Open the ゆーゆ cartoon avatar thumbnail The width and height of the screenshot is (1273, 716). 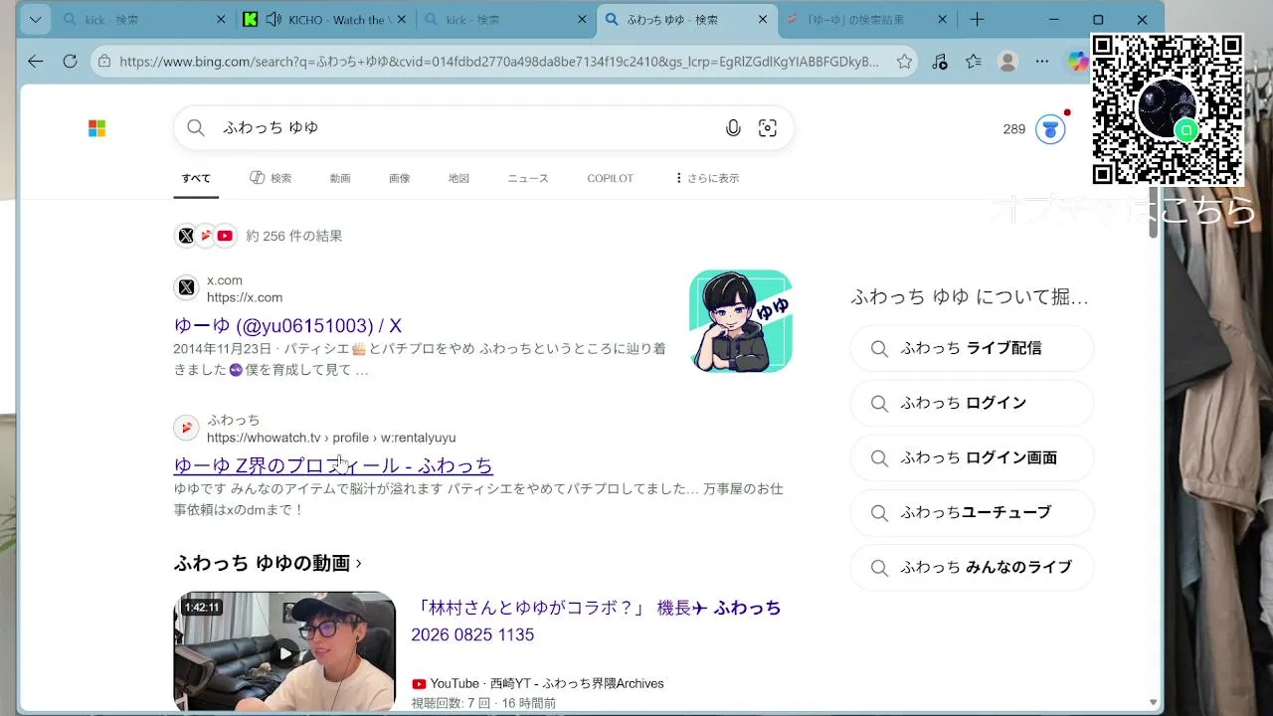click(x=741, y=321)
